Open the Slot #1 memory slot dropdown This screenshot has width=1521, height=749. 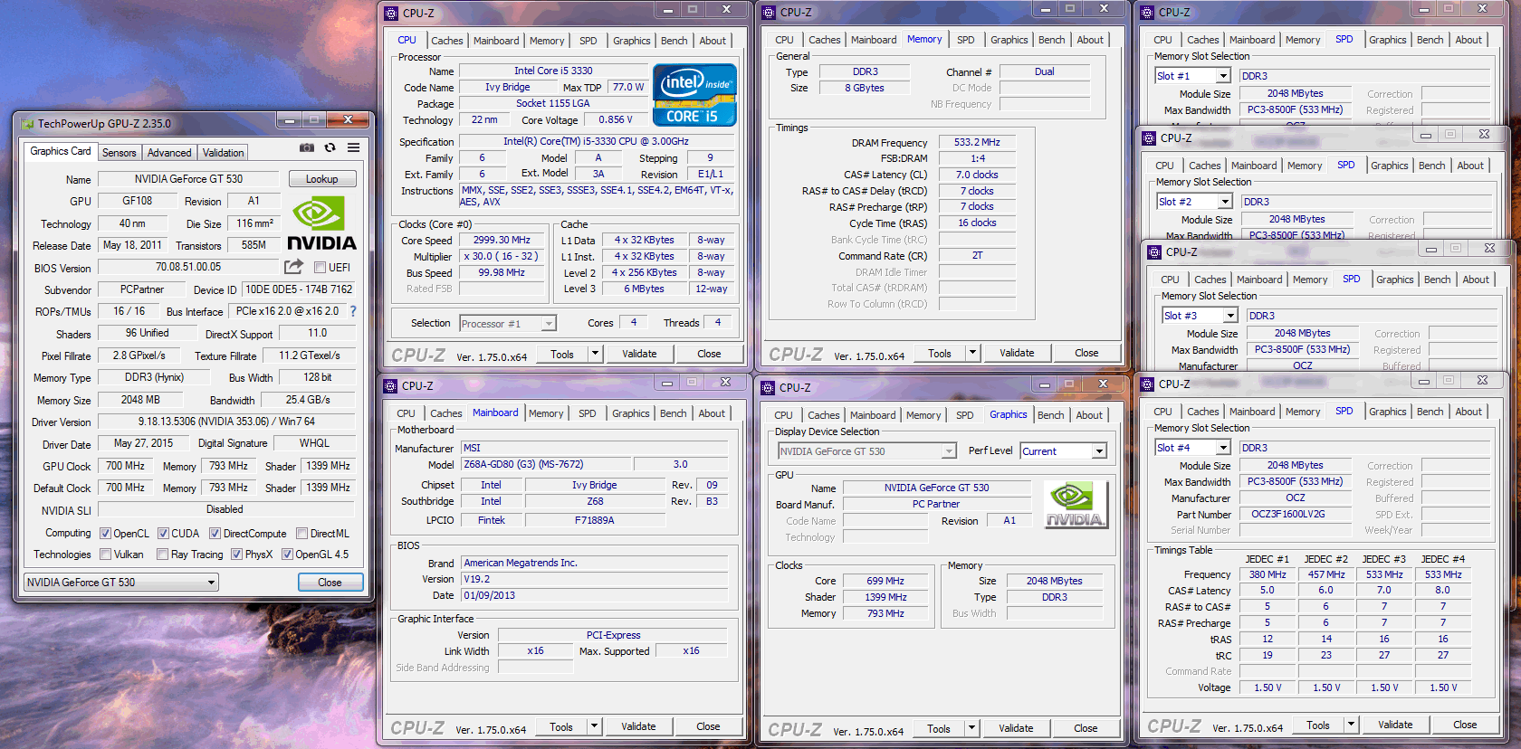[x=1192, y=76]
